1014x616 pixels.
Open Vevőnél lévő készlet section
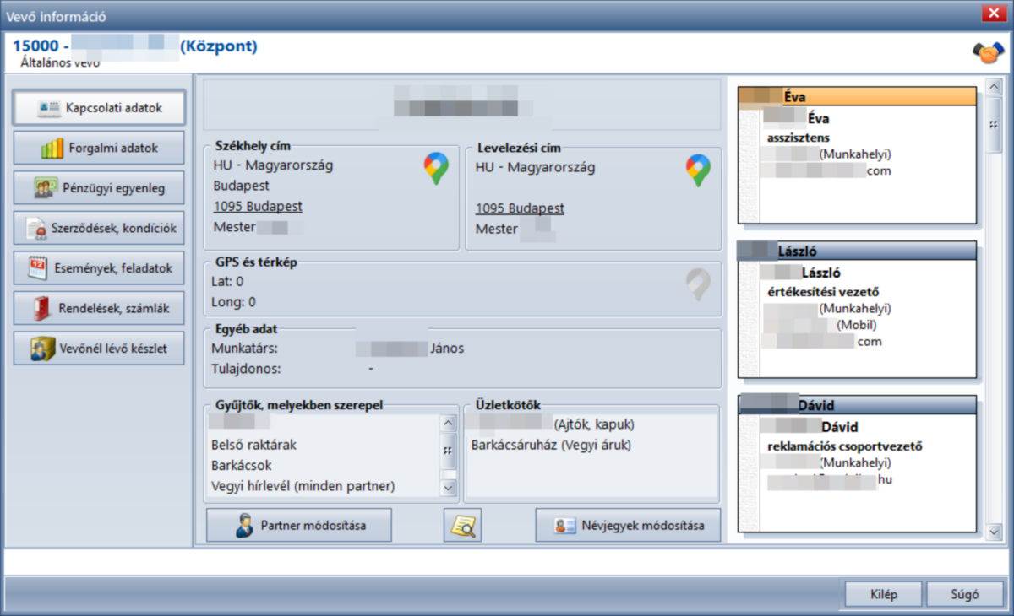click(x=99, y=348)
